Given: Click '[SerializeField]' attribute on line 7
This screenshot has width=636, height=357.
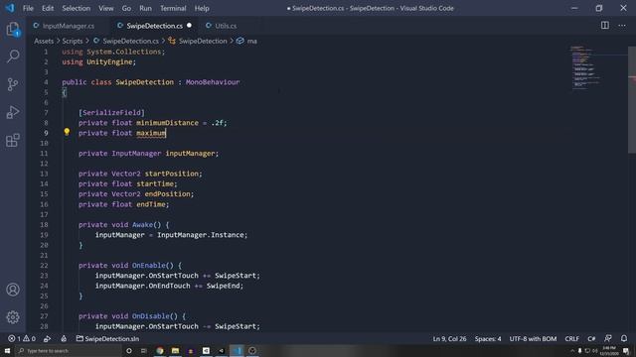Looking at the screenshot, I should pos(111,112).
